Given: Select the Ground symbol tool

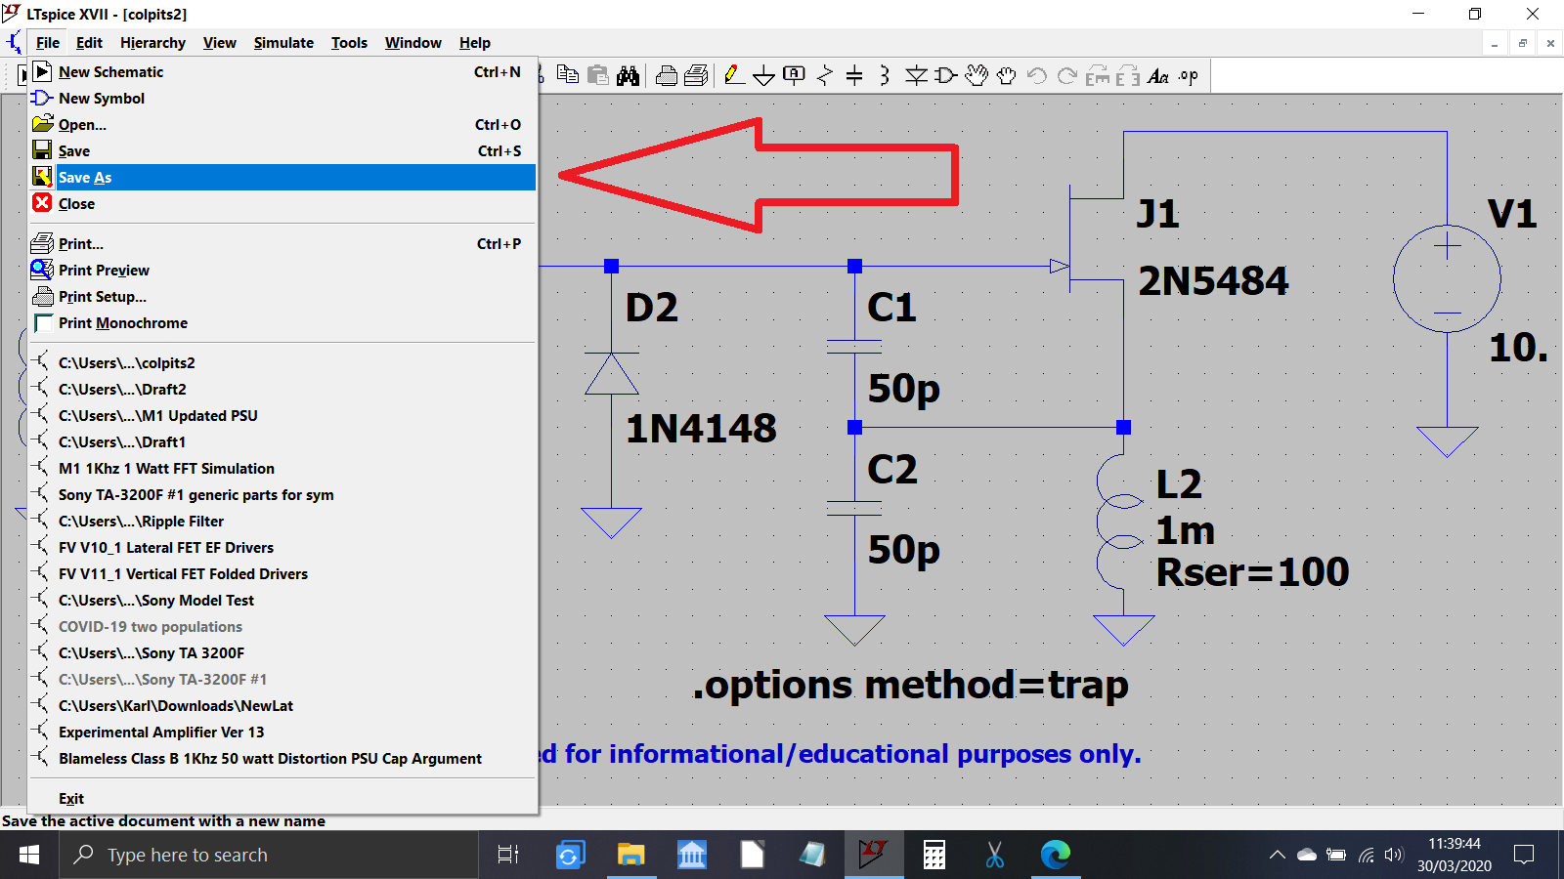Looking at the screenshot, I should click(763, 75).
